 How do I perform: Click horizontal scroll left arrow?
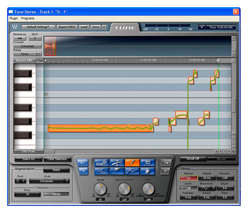[x=216, y=152]
